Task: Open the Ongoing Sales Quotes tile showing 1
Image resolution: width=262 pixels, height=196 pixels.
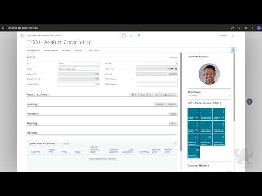Action: [194, 114]
